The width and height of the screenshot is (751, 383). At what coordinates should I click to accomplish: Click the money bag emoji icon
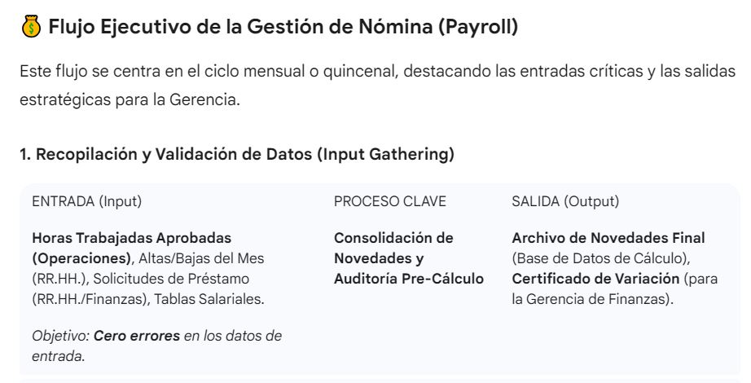coord(30,27)
